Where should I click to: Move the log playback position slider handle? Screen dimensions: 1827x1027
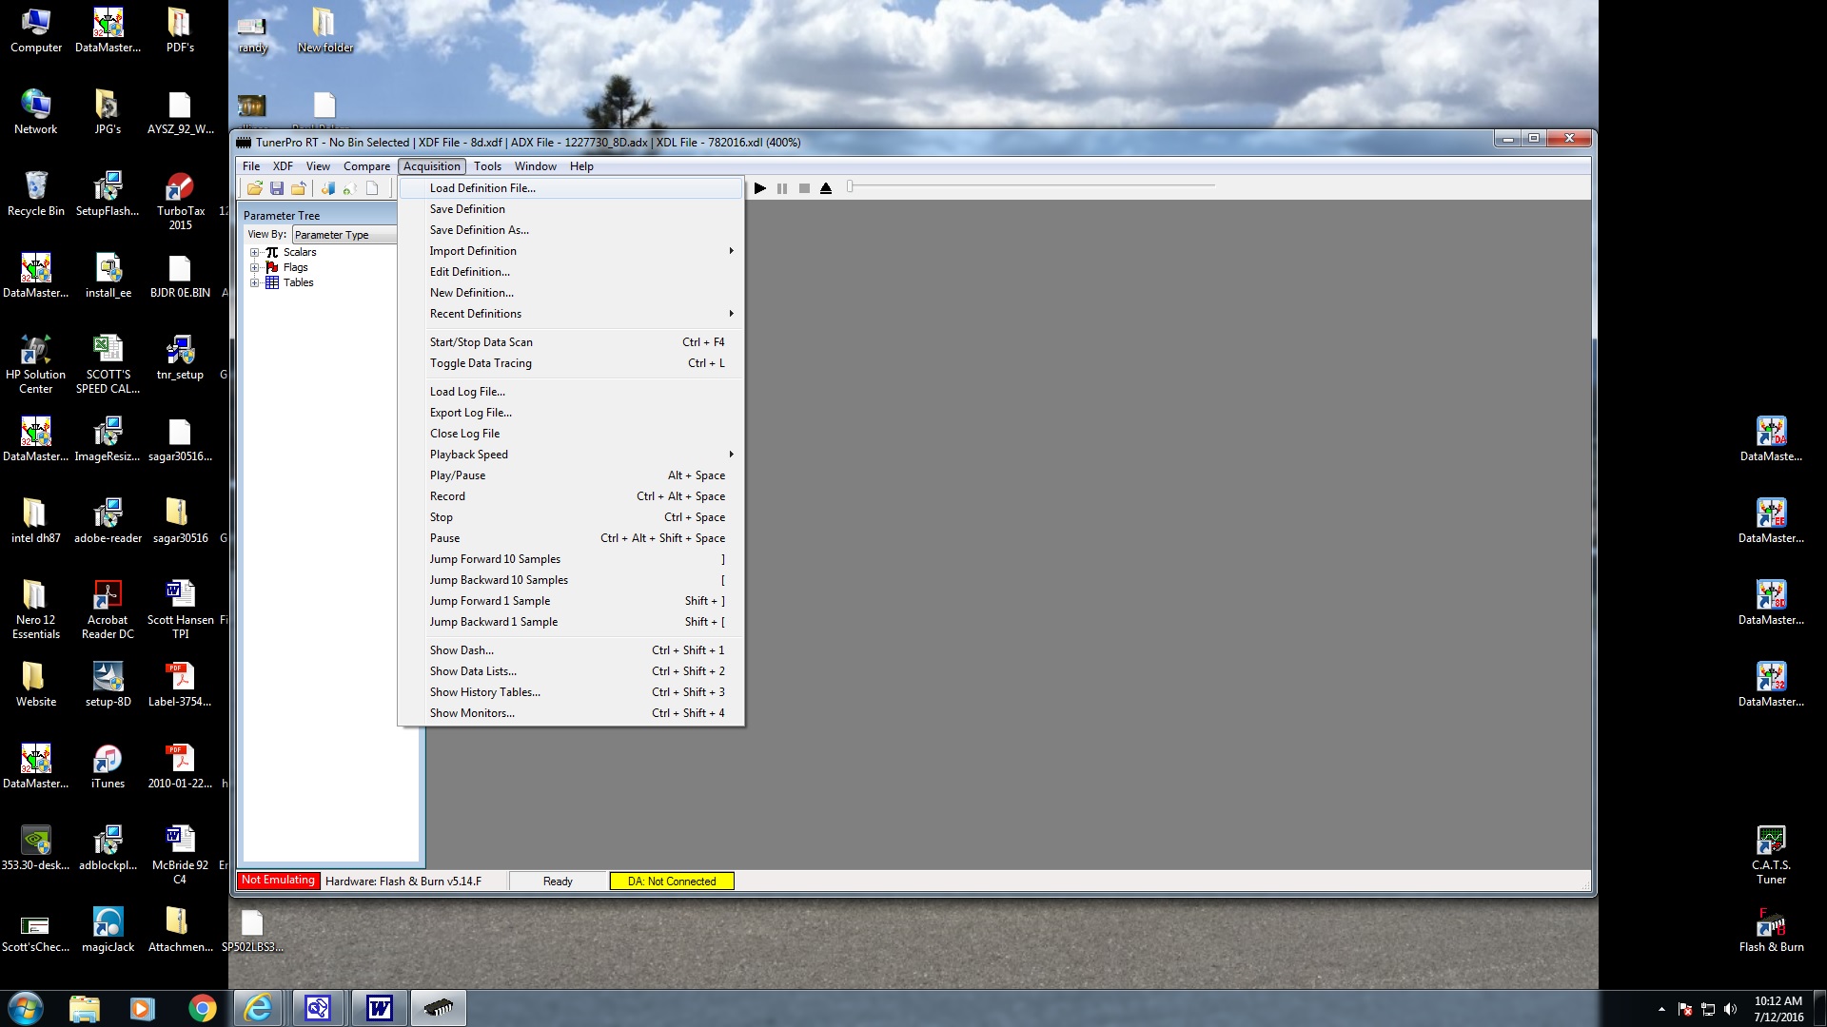point(850,186)
